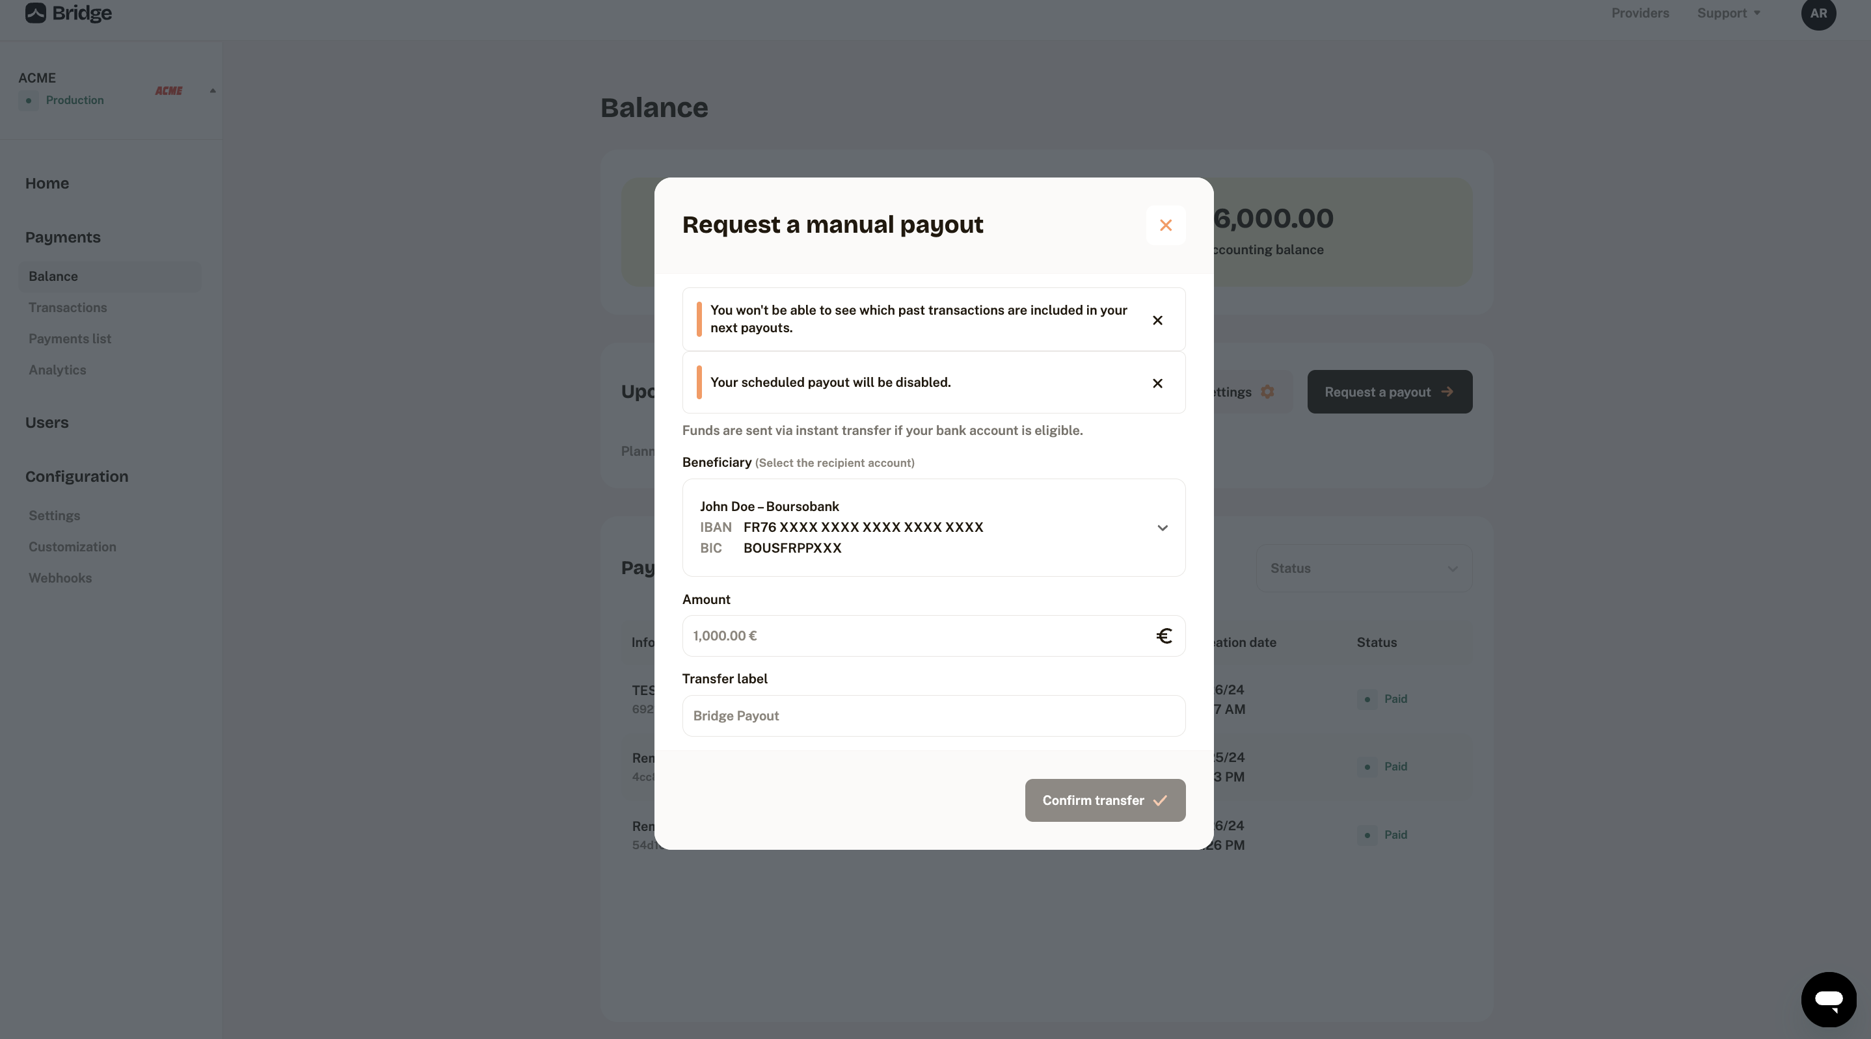This screenshot has height=1039, width=1871.
Task: Click Request a payout button
Action: coord(1390,392)
